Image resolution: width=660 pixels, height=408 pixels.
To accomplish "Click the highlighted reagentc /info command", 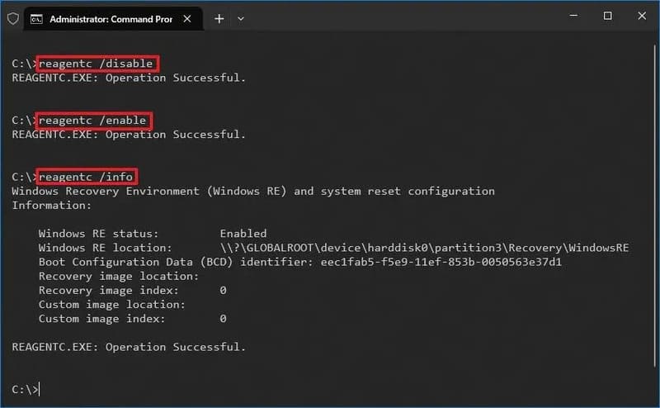I will [87, 177].
